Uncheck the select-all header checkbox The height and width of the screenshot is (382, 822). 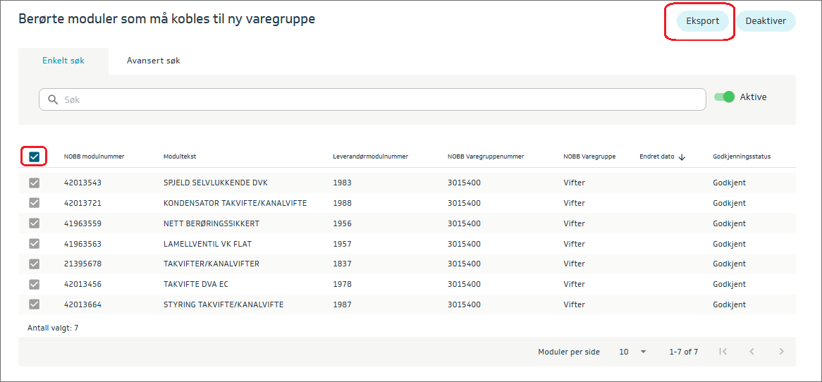pos(34,156)
